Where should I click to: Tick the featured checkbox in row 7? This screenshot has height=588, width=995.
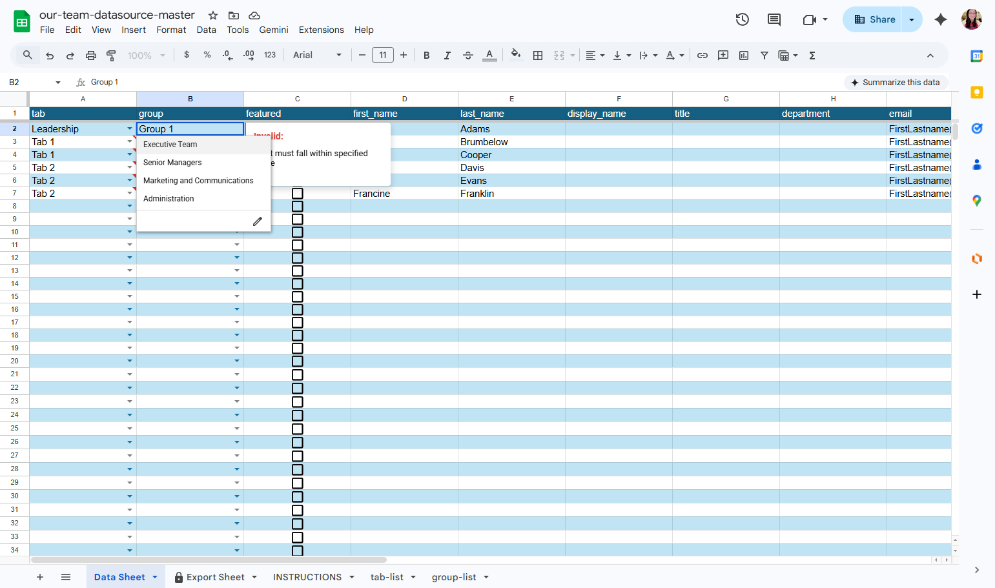tap(298, 194)
